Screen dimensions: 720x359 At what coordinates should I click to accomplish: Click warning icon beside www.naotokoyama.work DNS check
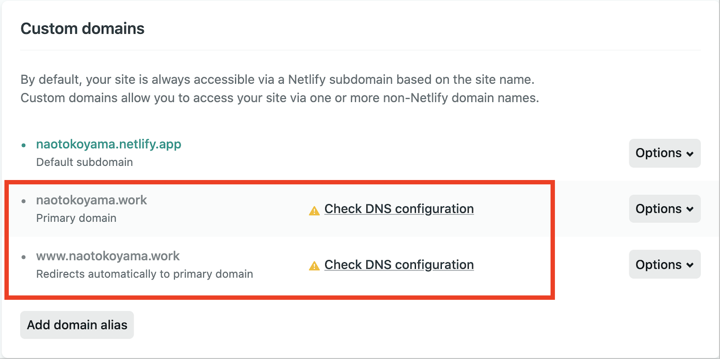tap(314, 267)
